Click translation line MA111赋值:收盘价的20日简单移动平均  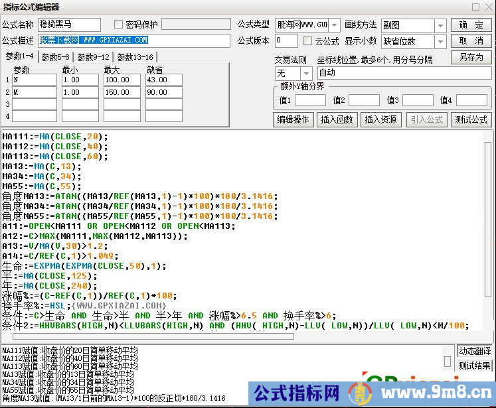coord(70,350)
